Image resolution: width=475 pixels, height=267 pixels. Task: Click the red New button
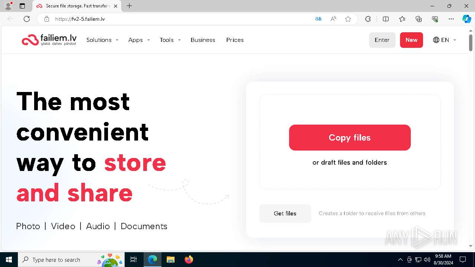[x=412, y=40]
